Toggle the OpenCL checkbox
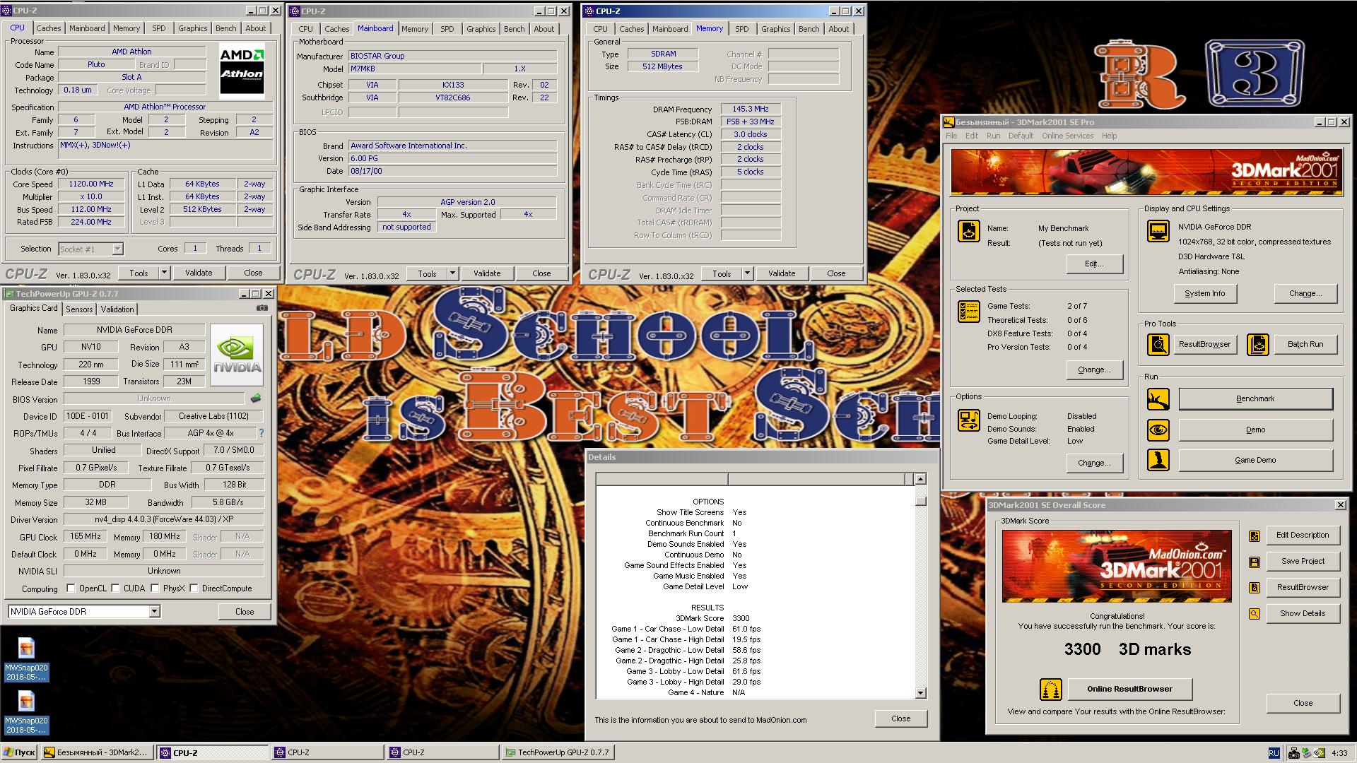Image resolution: width=1357 pixels, height=763 pixels. point(71,588)
